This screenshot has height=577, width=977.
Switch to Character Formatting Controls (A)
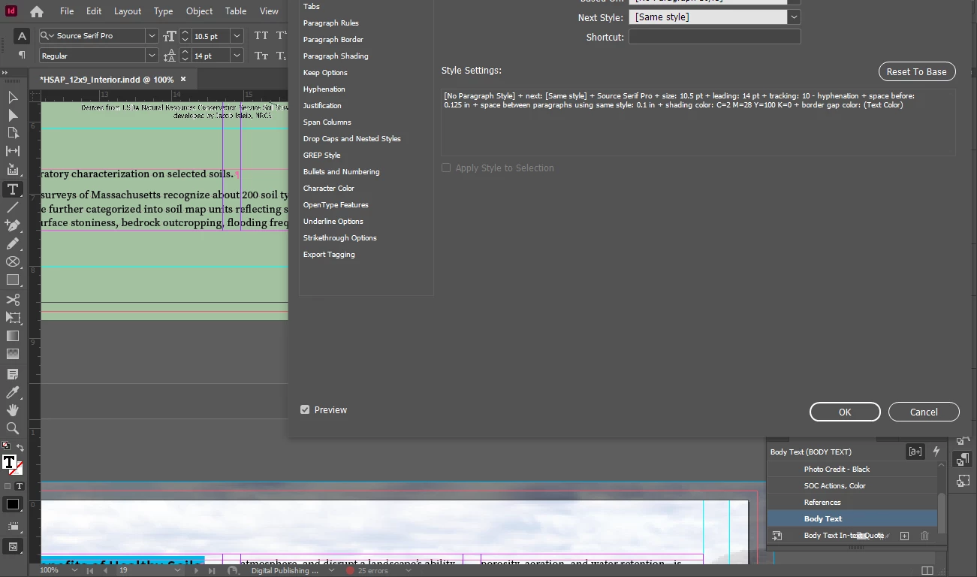pos(22,35)
